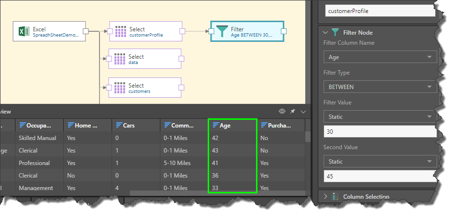Screen dimensions: 455x217
Task: Click the preview vertical scrollbar
Action: pyautogui.click(x=308, y=137)
